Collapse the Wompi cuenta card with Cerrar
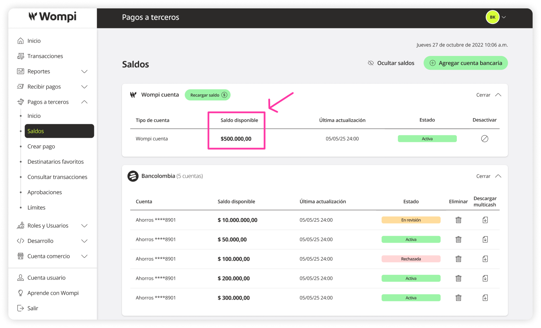This screenshot has height=328, width=541. pos(489,95)
